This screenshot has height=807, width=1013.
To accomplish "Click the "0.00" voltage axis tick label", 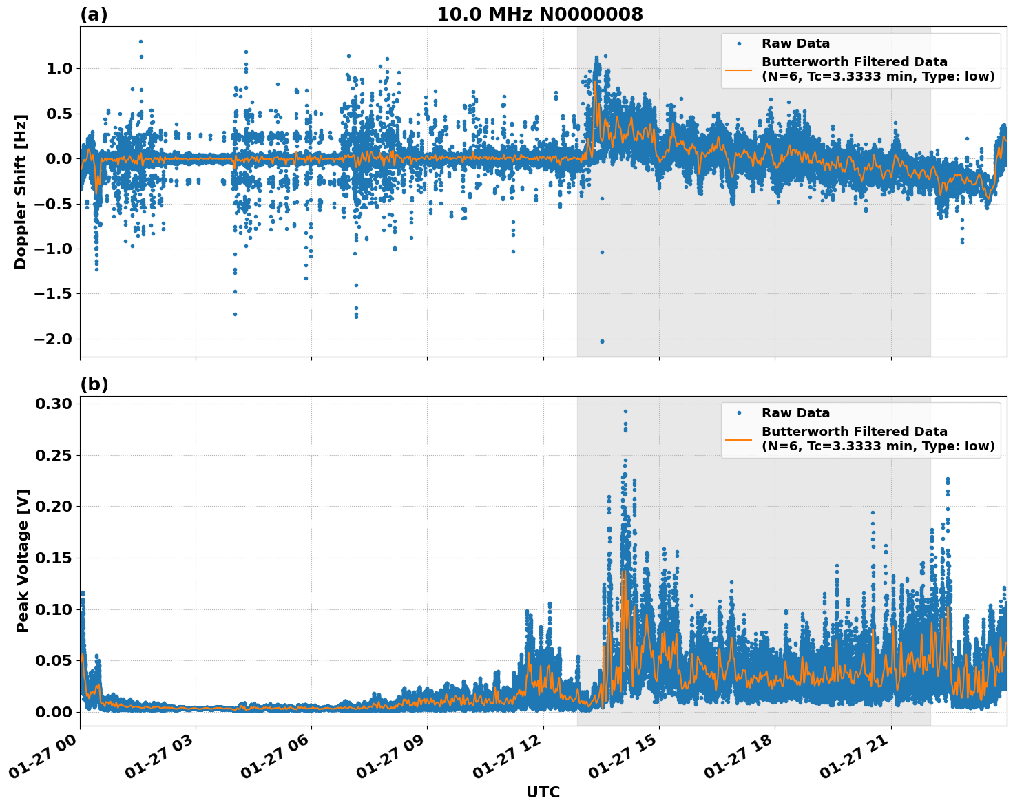I will click(x=55, y=712).
